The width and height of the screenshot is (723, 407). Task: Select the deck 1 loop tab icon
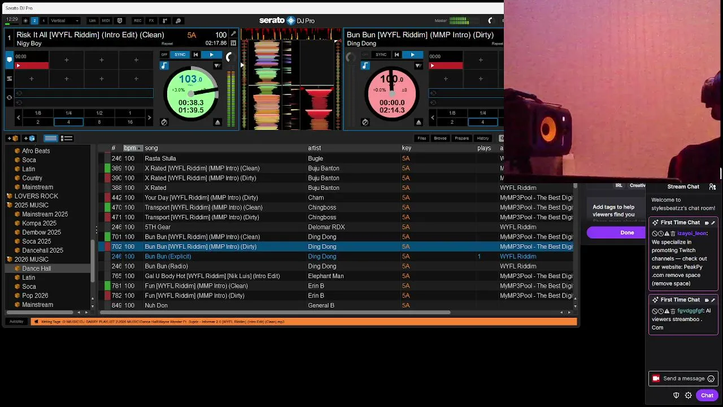(9, 97)
